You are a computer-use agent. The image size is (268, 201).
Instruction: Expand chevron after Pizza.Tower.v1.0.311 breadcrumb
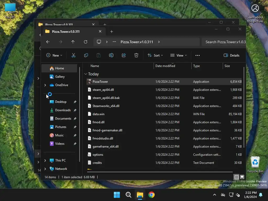[x=159, y=42]
